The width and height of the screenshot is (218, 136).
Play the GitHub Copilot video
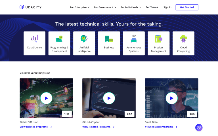[x=109, y=98]
